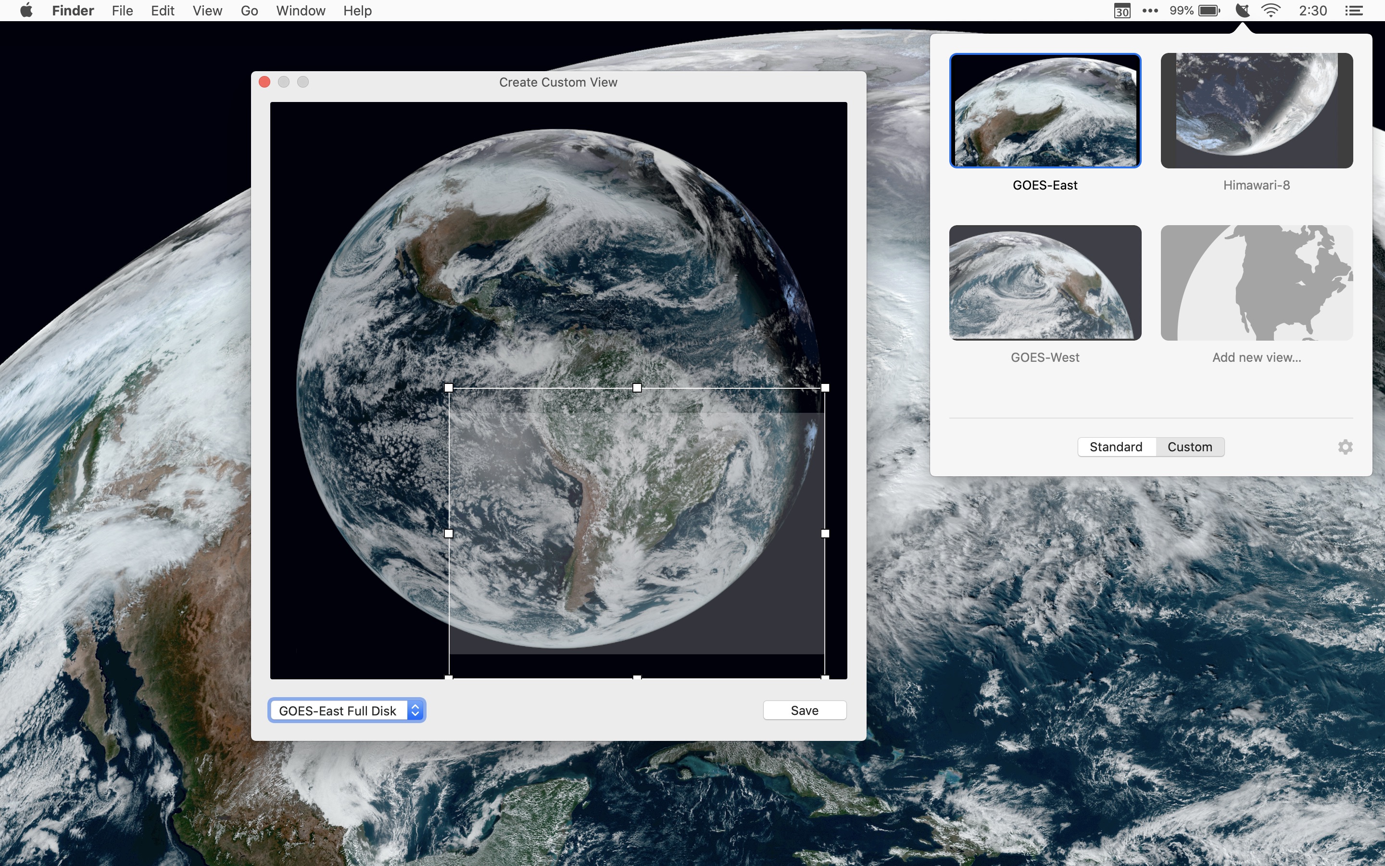Save the custom view
The width and height of the screenshot is (1385, 866).
pyautogui.click(x=805, y=710)
